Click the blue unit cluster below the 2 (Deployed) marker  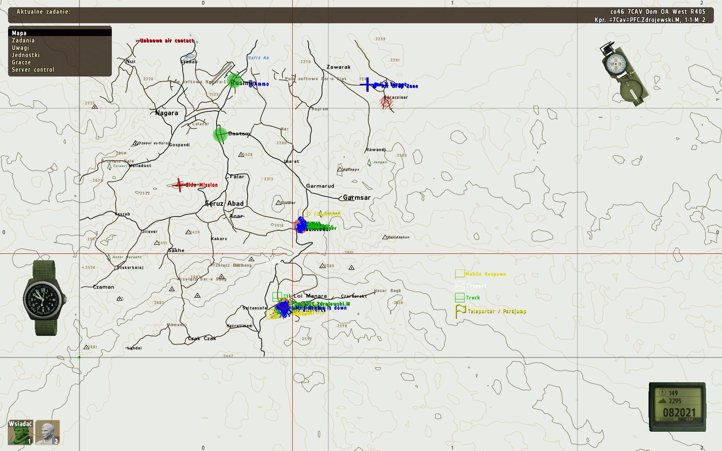(301, 225)
